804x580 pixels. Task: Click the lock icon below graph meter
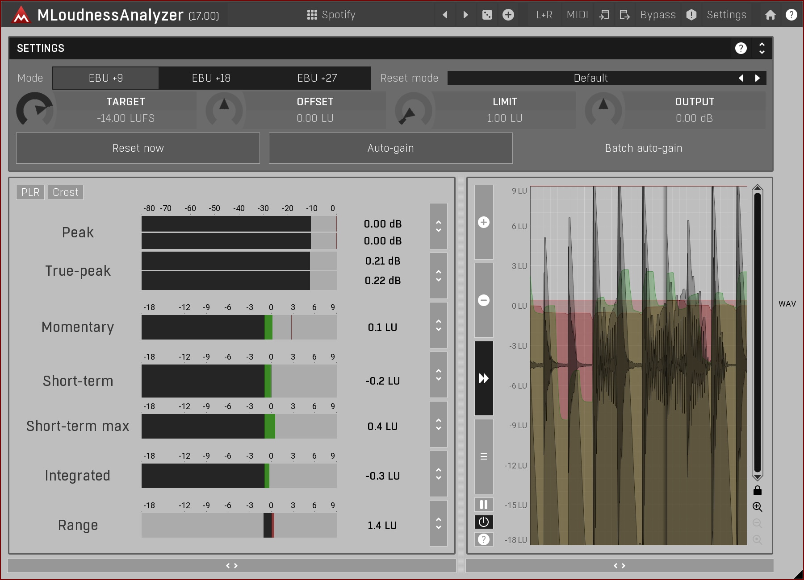tap(758, 491)
